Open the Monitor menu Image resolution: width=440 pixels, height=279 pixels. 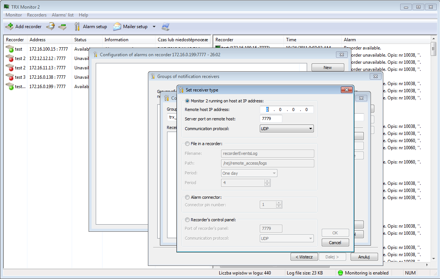(14, 15)
